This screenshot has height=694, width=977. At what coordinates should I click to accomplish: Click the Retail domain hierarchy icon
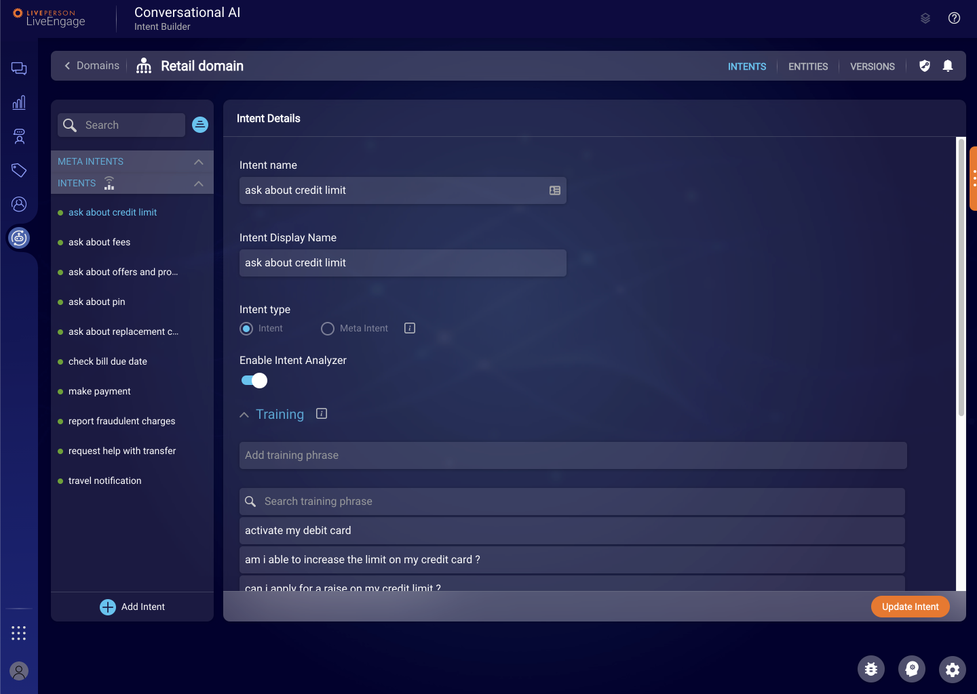click(144, 66)
